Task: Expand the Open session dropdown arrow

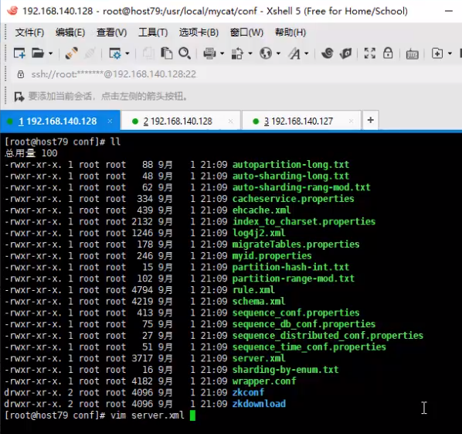Action: (50, 53)
